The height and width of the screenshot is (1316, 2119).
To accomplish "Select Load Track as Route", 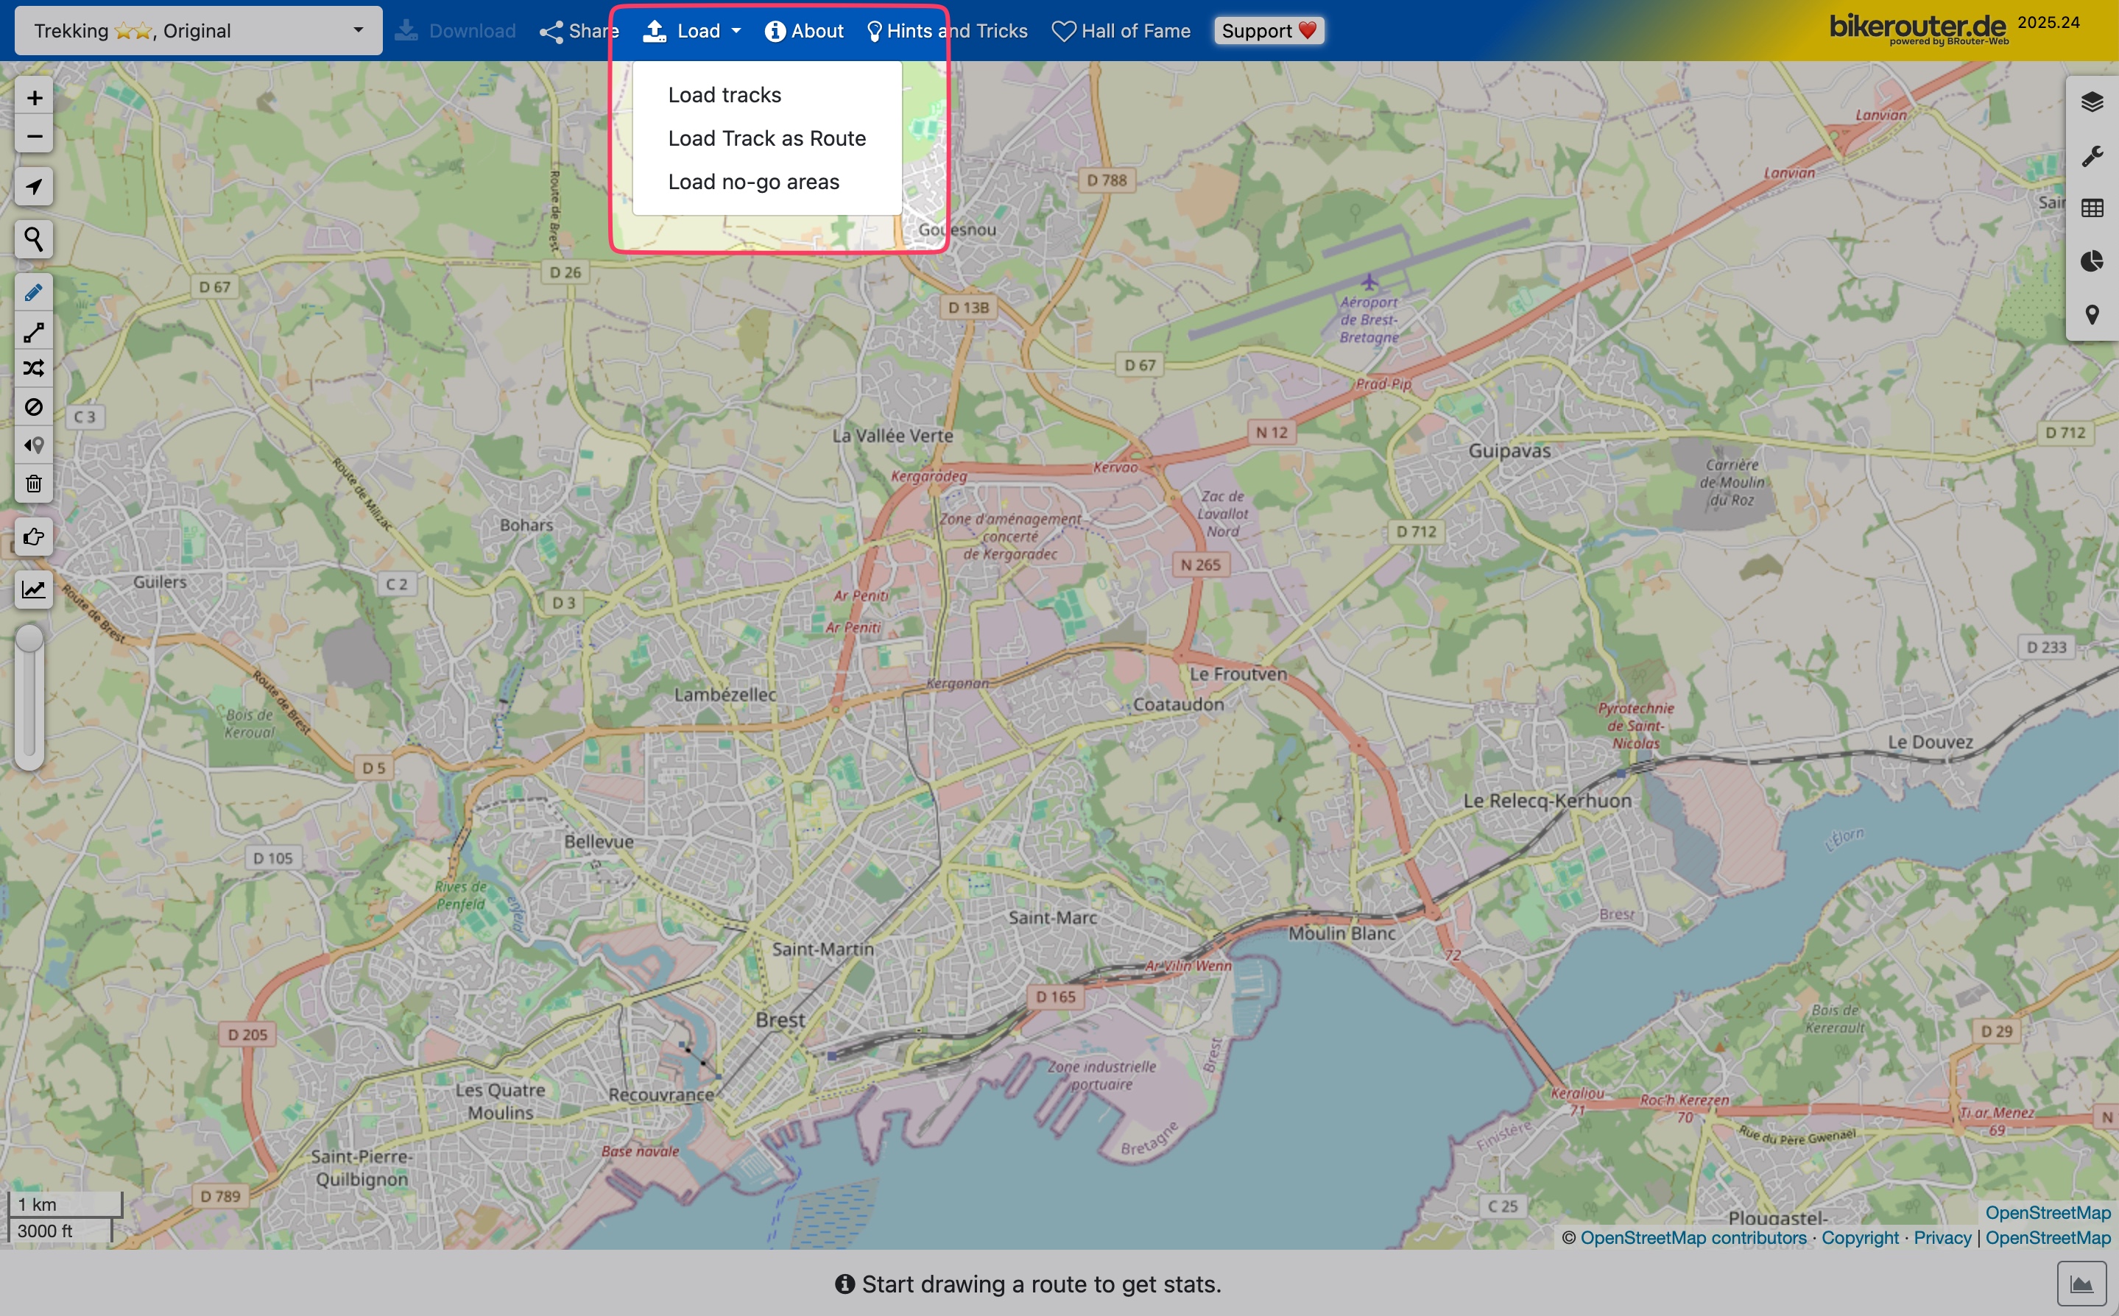I will click(x=767, y=138).
